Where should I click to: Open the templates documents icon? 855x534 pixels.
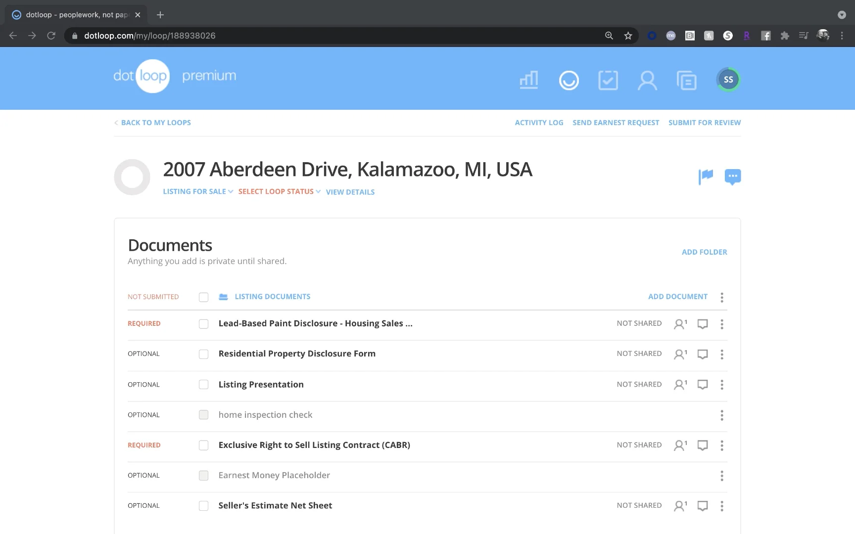(687, 80)
